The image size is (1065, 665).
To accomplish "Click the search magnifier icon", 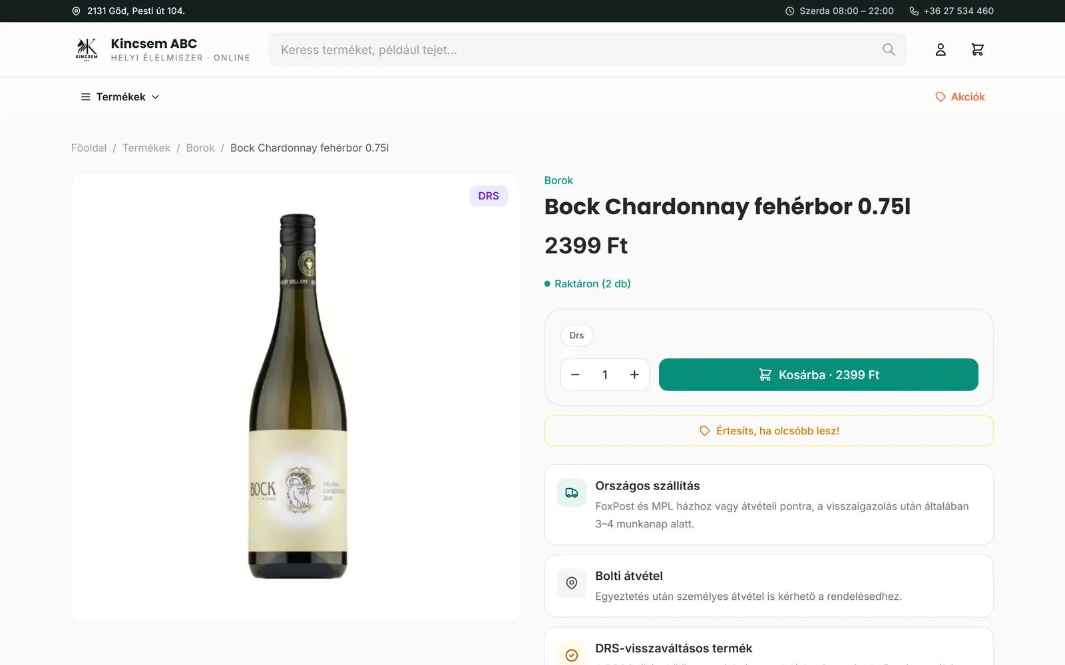I will click(x=889, y=50).
